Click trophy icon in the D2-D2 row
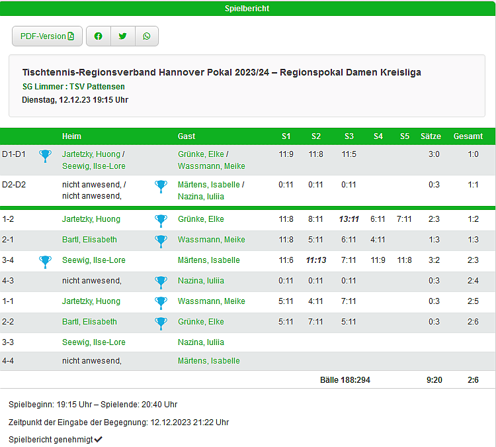 pyautogui.click(x=161, y=186)
